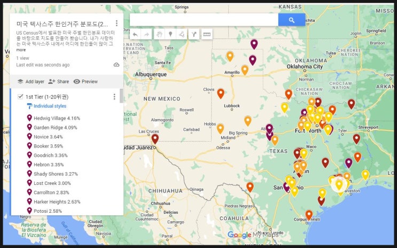397x248 pixels.
Task: Click the undo arrow in map toolbar
Action: click(136, 34)
